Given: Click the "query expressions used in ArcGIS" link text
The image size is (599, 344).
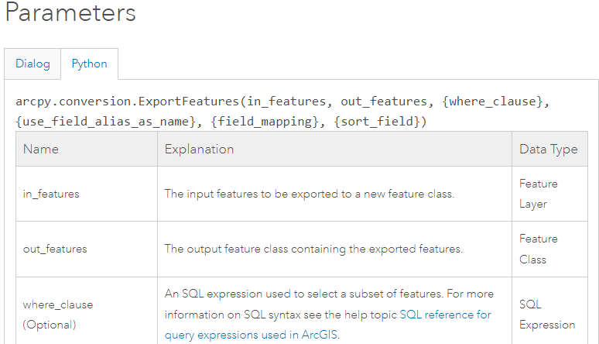Looking at the screenshot, I should tap(252, 335).
